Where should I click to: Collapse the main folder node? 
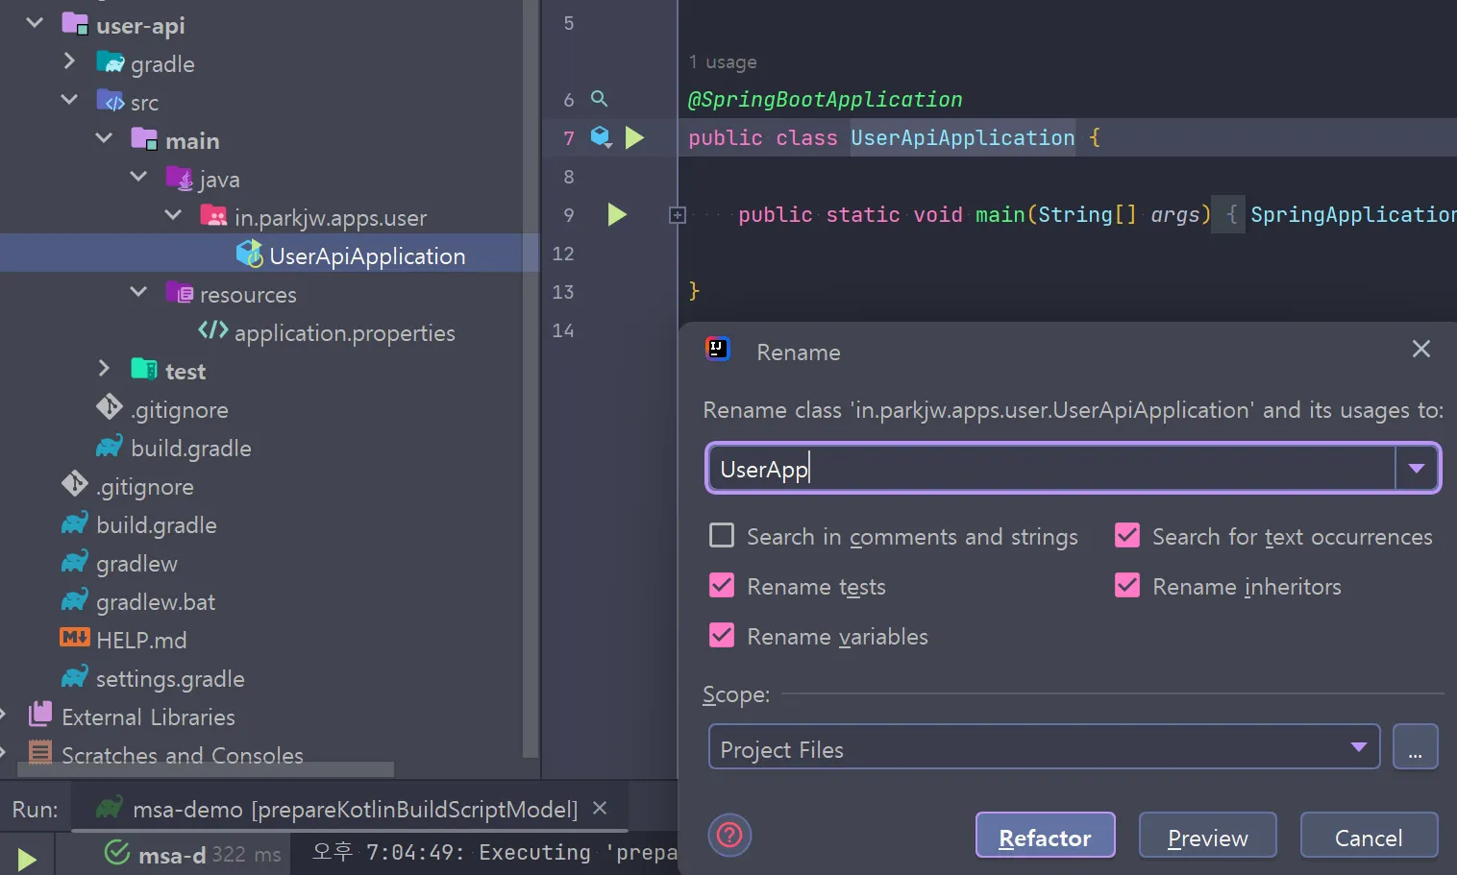click(x=104, y=137)
